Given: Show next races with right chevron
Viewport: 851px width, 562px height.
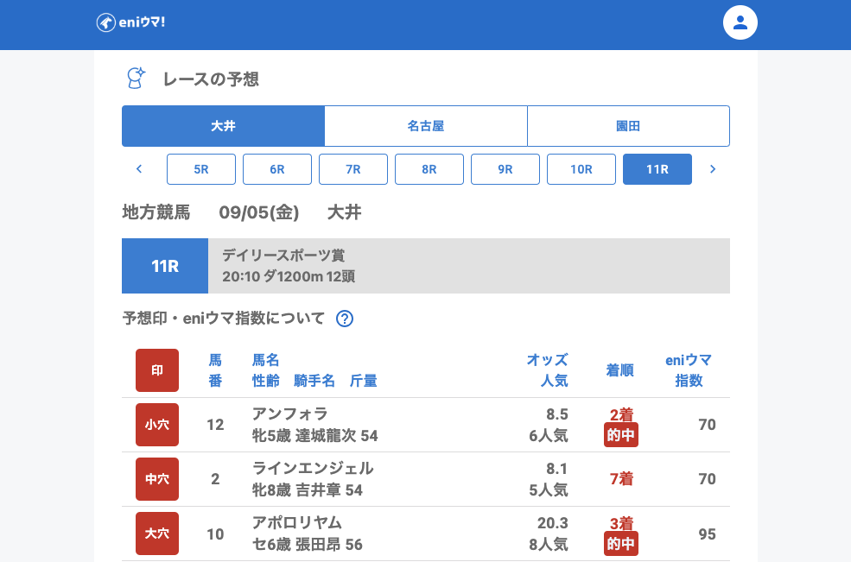Looking at the screenshot, I should pyautogui.click(x=713, y=169).
